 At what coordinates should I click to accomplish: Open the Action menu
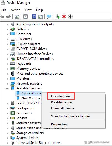15,10
